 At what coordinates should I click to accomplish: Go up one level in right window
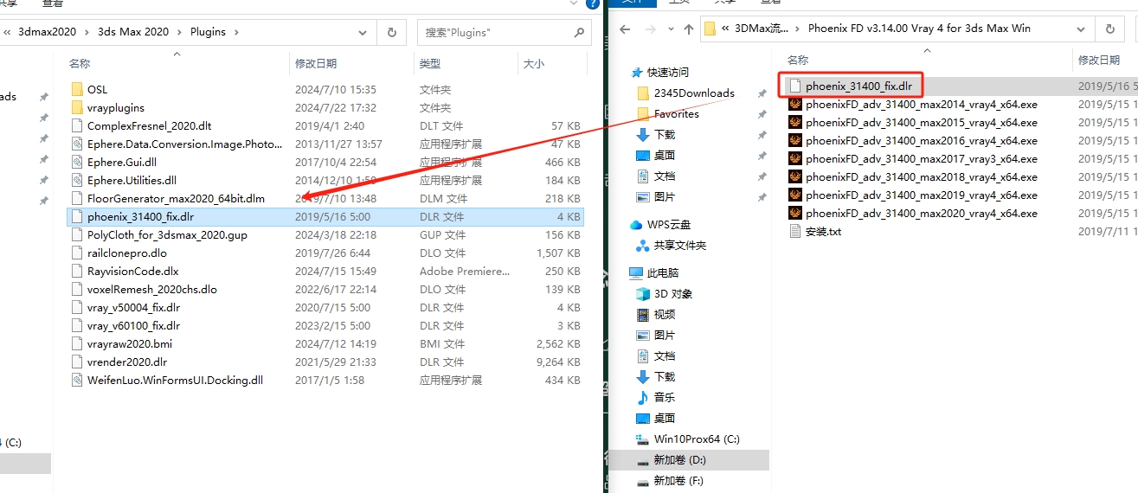tap(688, 29)
